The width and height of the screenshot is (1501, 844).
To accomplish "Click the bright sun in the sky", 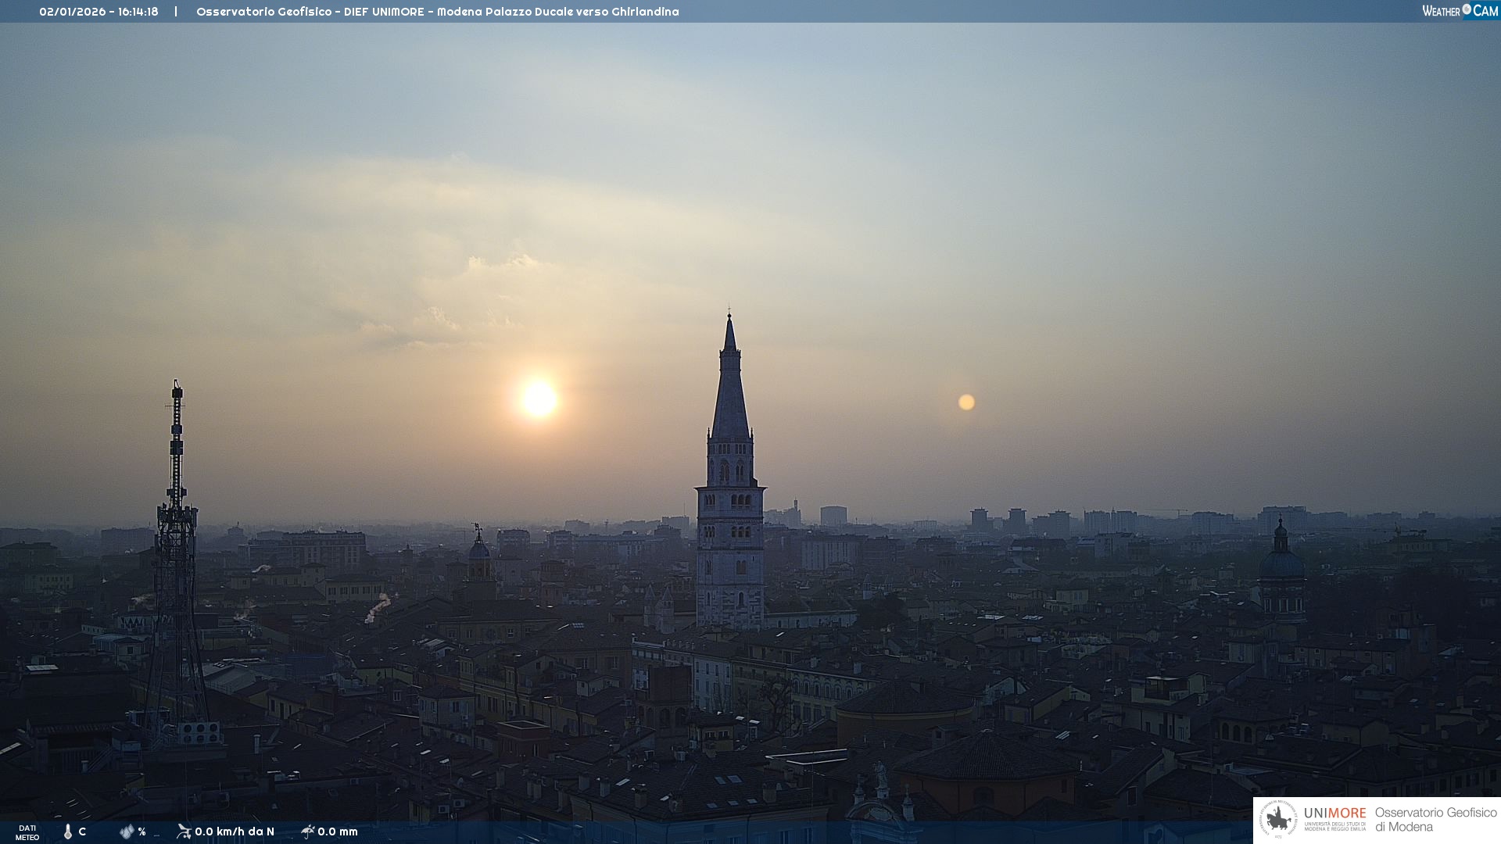I will pos(539,399).
